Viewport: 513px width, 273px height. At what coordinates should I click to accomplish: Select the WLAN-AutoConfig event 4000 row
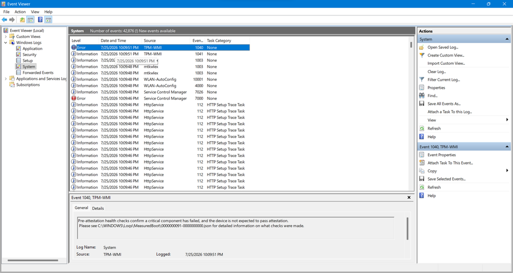(x=160, y=86)
